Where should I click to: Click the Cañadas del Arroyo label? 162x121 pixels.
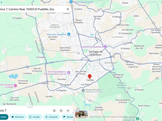pyautogui.click(x=99, y=109)
